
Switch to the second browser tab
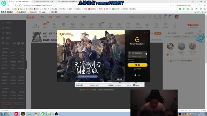(x=45, y=2)
